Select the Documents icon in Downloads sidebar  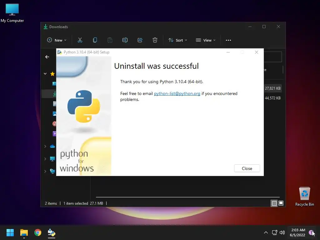coord(54,104)
